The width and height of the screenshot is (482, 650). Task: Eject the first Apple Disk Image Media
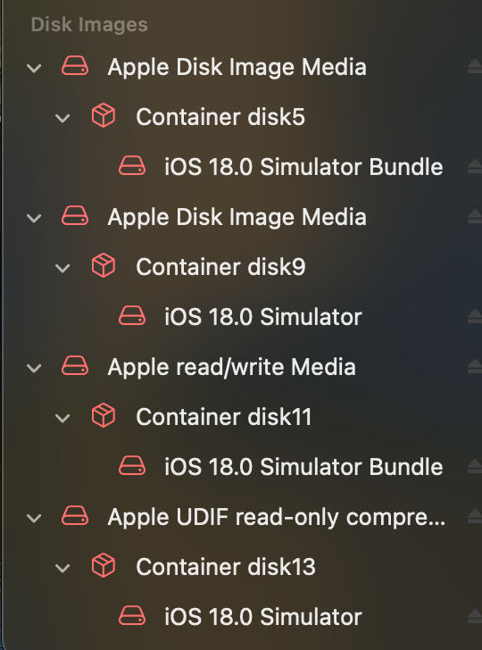tap(475, 67)
